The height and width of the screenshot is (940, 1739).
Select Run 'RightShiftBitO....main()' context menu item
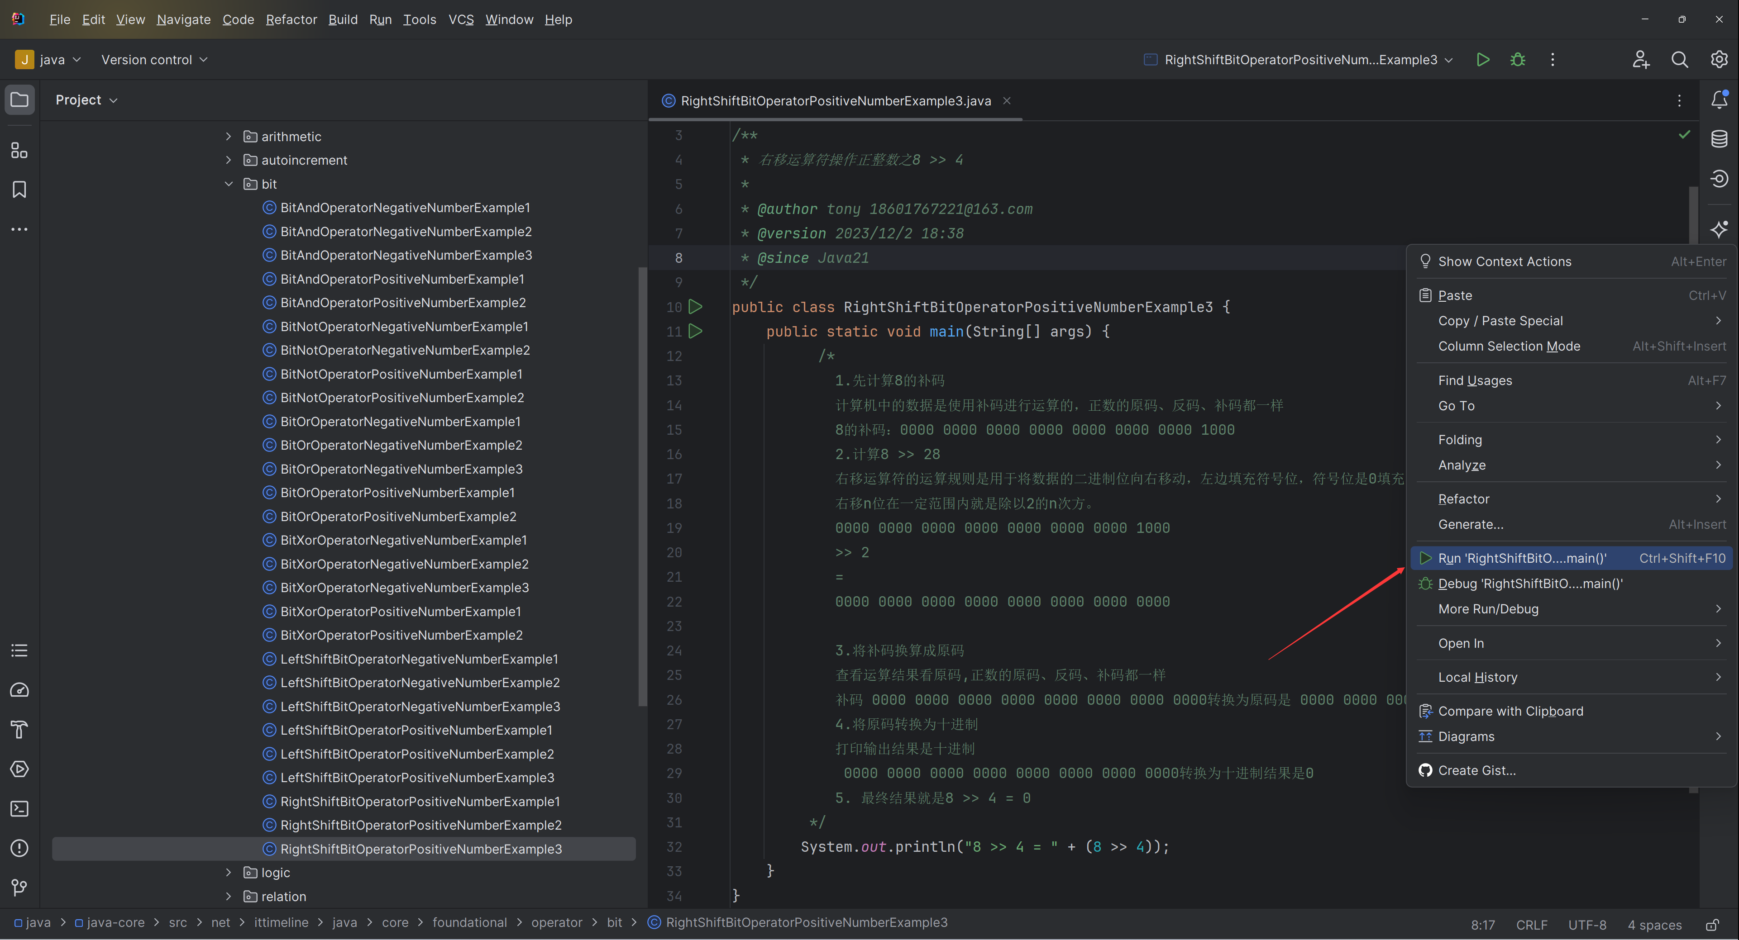[x=1571, y=558]
